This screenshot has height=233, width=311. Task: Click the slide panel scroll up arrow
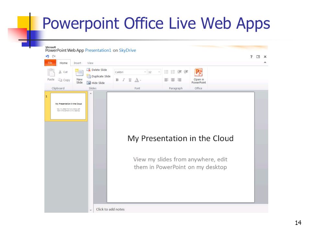[91, 93]
